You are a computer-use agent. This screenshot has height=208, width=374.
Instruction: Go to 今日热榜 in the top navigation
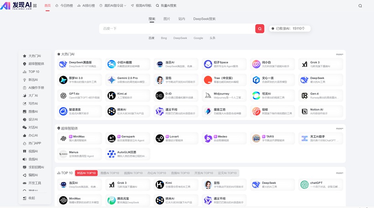(x=64, y=6)
